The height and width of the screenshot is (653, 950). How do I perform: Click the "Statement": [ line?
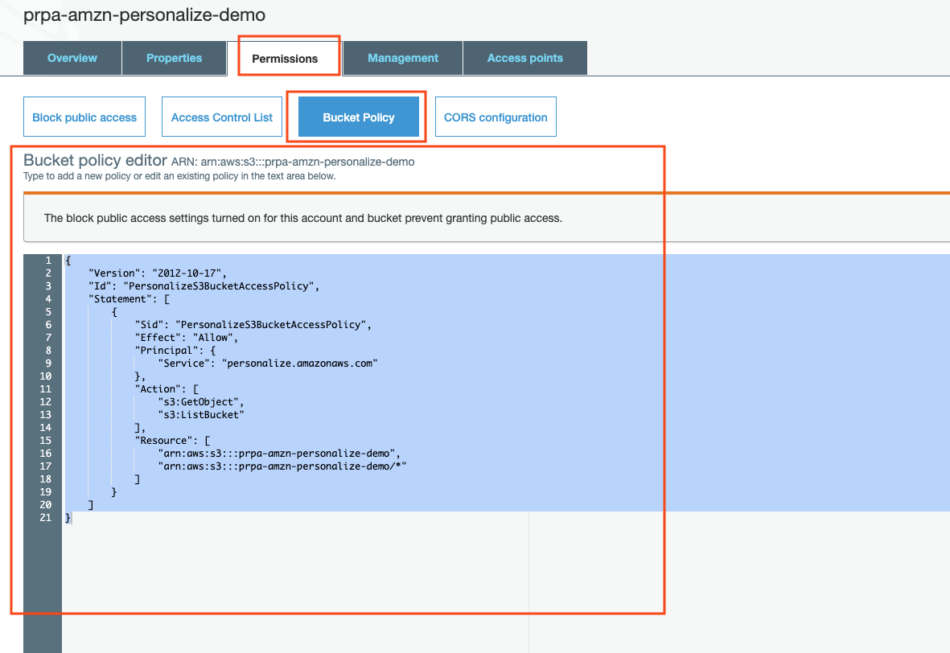pos(129,298)
